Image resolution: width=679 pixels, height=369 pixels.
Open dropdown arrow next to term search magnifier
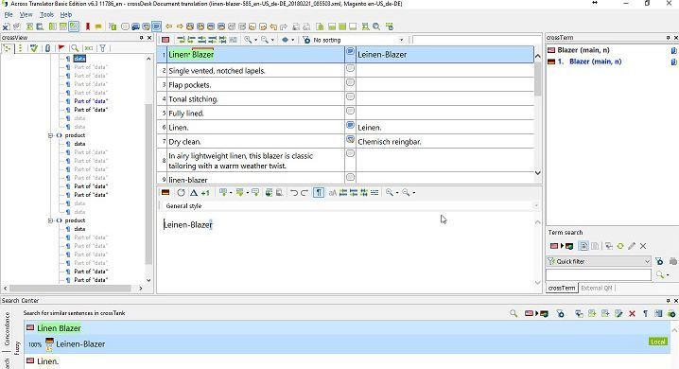(668, 274)
